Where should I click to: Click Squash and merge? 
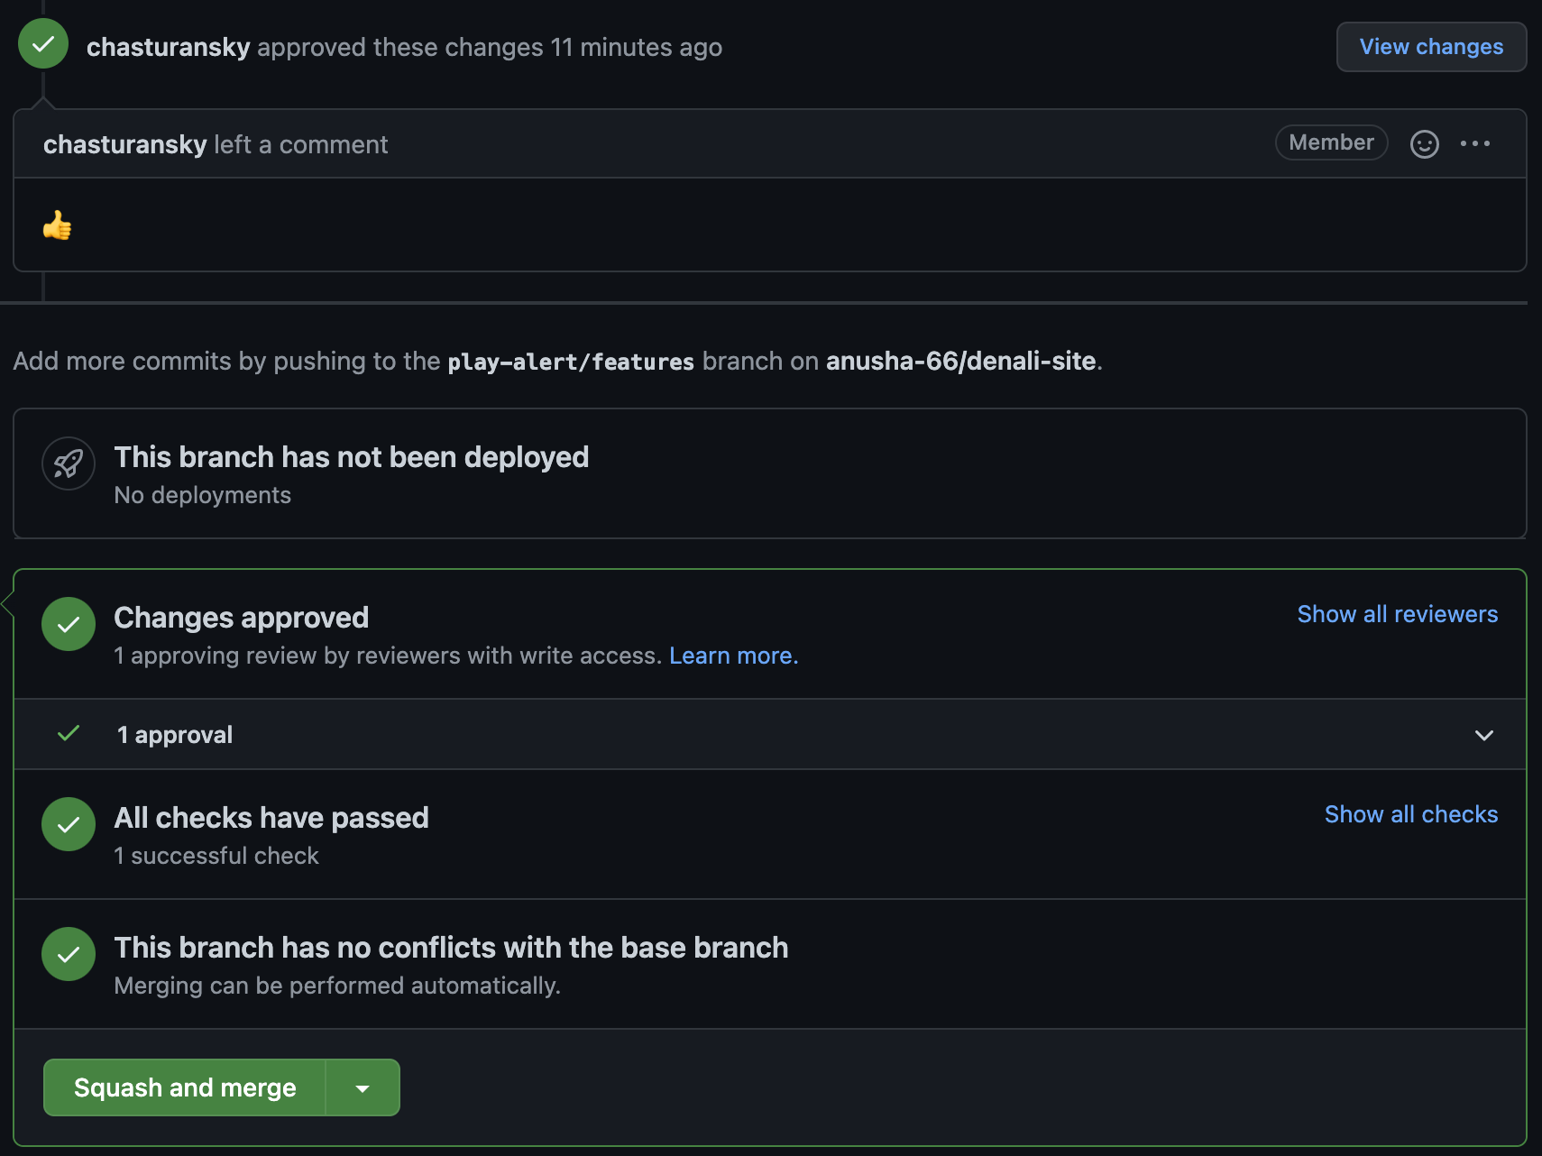(x=183, y=1087)
